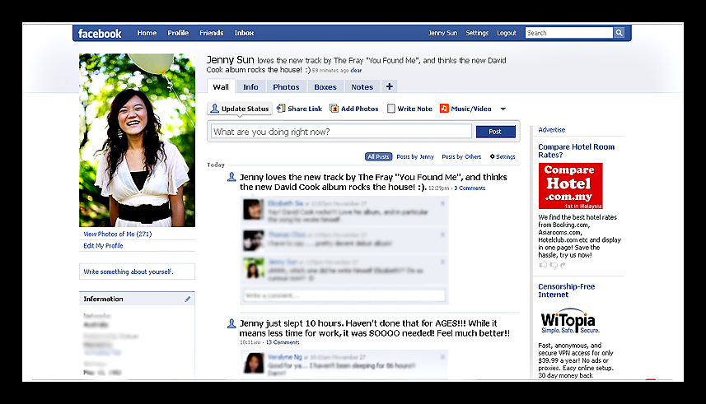706x404 pixels.
Task: Remove the first comment with its X
Action: pyautogui.click(x=442, y=203)
